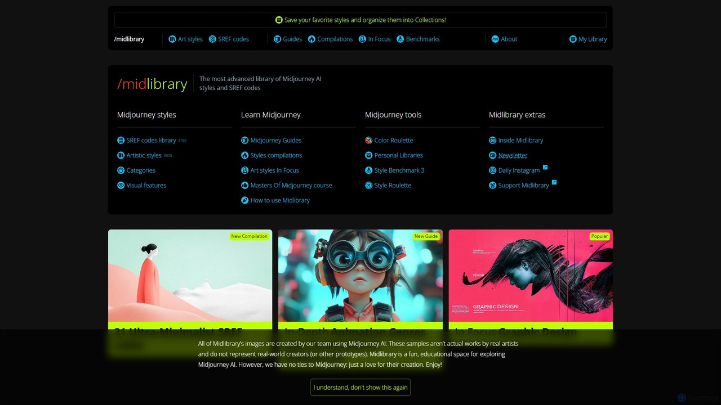The image size is (721, 405).
Task: Open the Style Roulette link
Action: tap(393, 185)
